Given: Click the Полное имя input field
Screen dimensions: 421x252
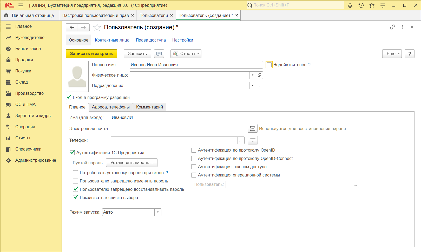Looking at the screenshot, I should (196, 65).
